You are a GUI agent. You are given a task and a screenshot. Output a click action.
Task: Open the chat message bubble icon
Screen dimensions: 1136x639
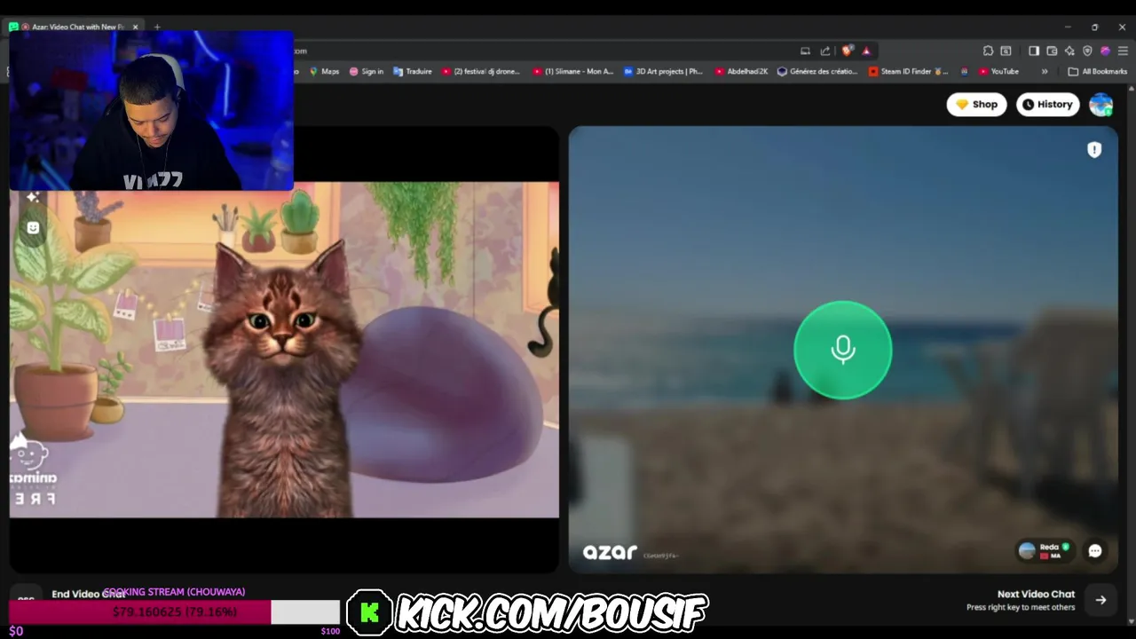tap(1095, 551)
